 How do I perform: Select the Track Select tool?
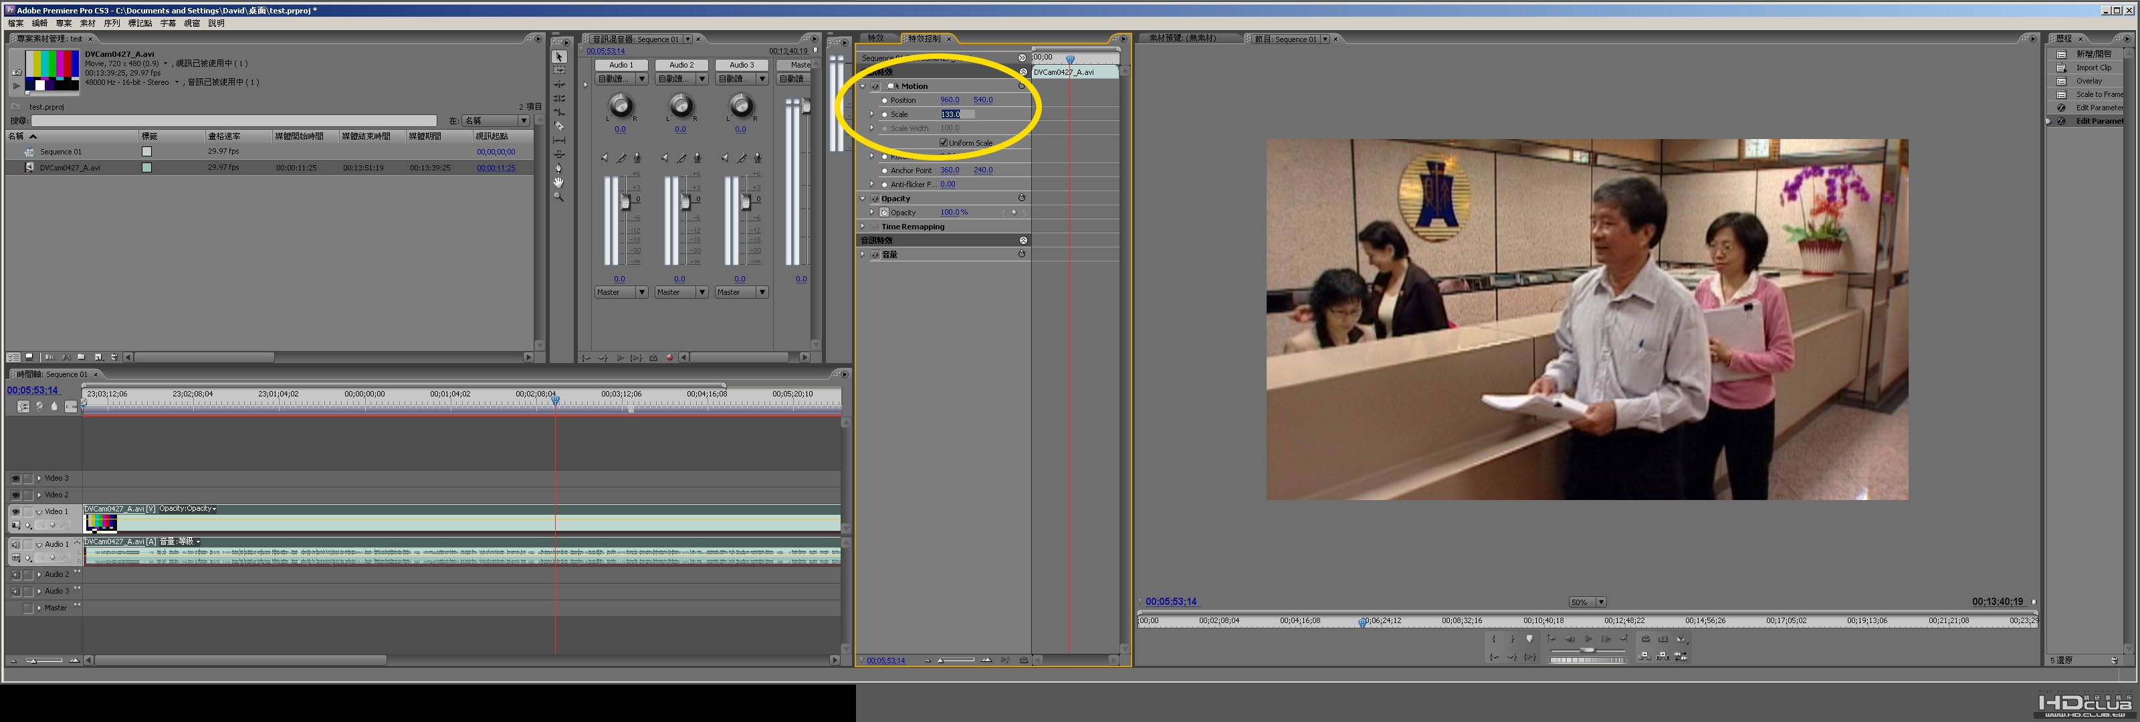[559, 71]
